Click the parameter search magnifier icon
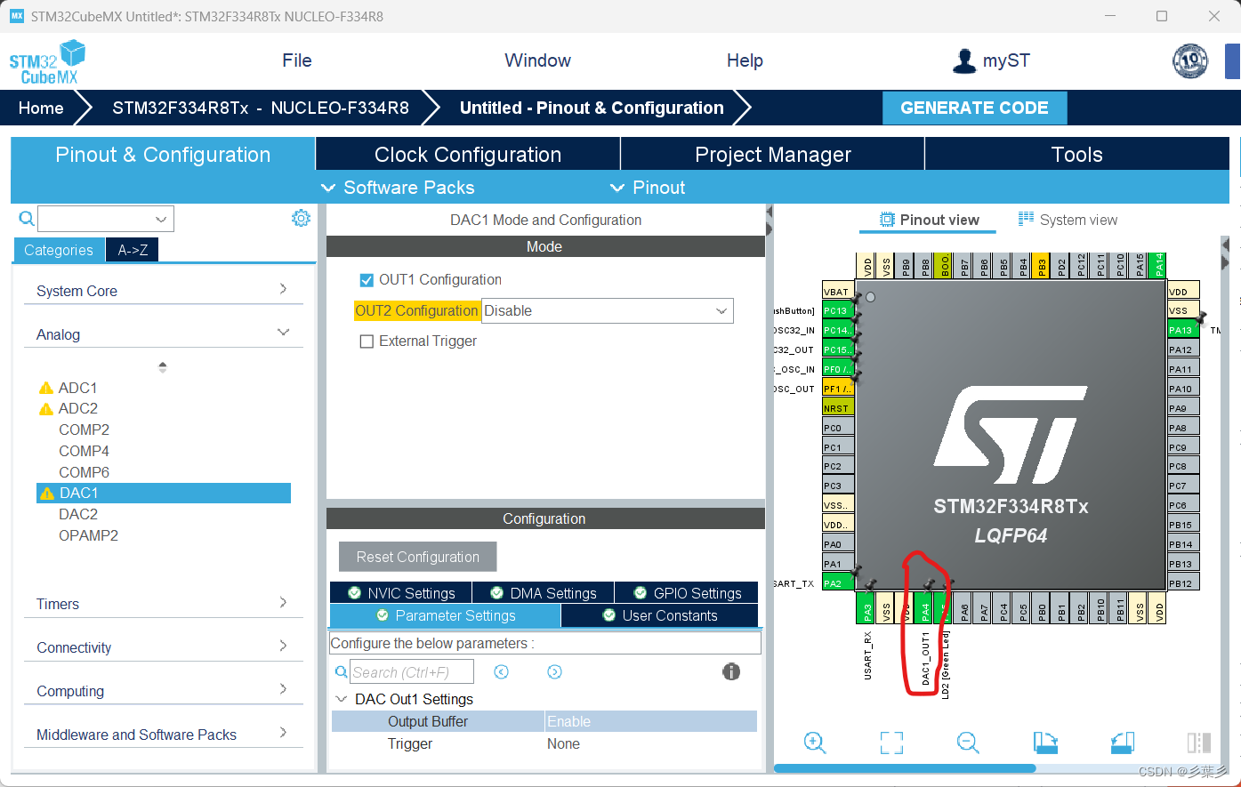 click(x=341, y=672)
